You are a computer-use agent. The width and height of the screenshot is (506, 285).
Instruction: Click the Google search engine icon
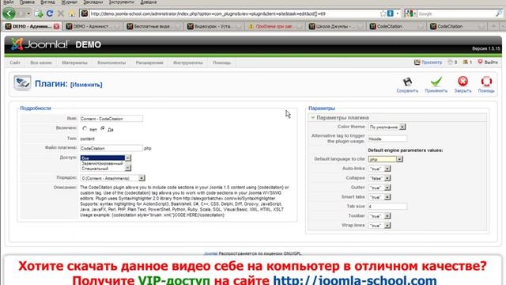(410, 13)
